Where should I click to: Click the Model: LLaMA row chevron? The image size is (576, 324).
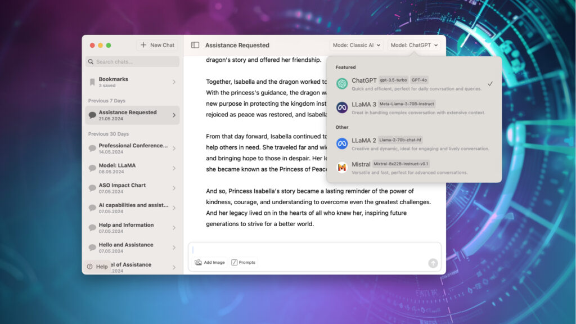(x=174, y=168)
